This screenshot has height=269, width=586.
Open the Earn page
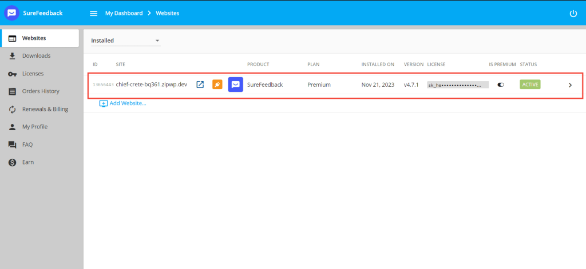[28, 162]
